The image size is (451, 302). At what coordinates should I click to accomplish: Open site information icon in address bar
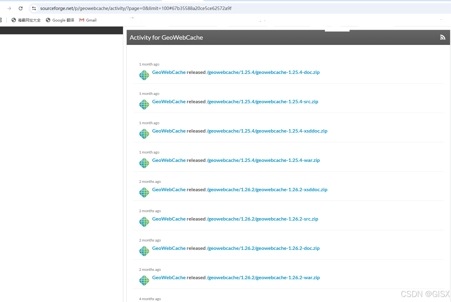pos(34,8)
